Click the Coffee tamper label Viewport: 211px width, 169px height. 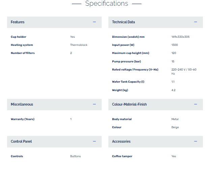pyautogui.click(x=122, y=156)
